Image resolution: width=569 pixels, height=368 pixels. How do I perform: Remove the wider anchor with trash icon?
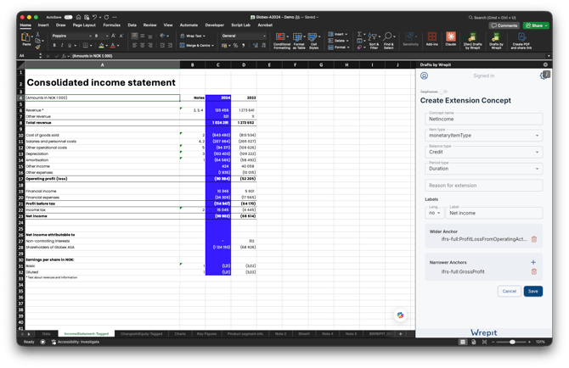(534, 239)
